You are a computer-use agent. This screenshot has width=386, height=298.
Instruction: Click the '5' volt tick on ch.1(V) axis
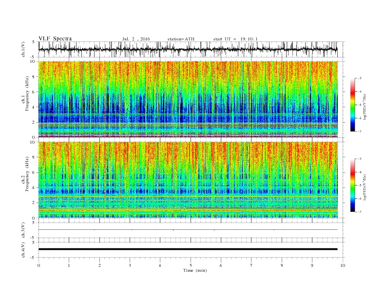tap(34, 42)
